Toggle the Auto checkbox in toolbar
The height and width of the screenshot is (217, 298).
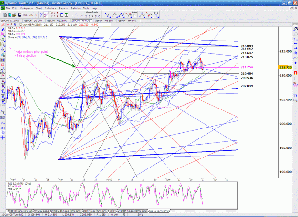click(x=134, y=15)
